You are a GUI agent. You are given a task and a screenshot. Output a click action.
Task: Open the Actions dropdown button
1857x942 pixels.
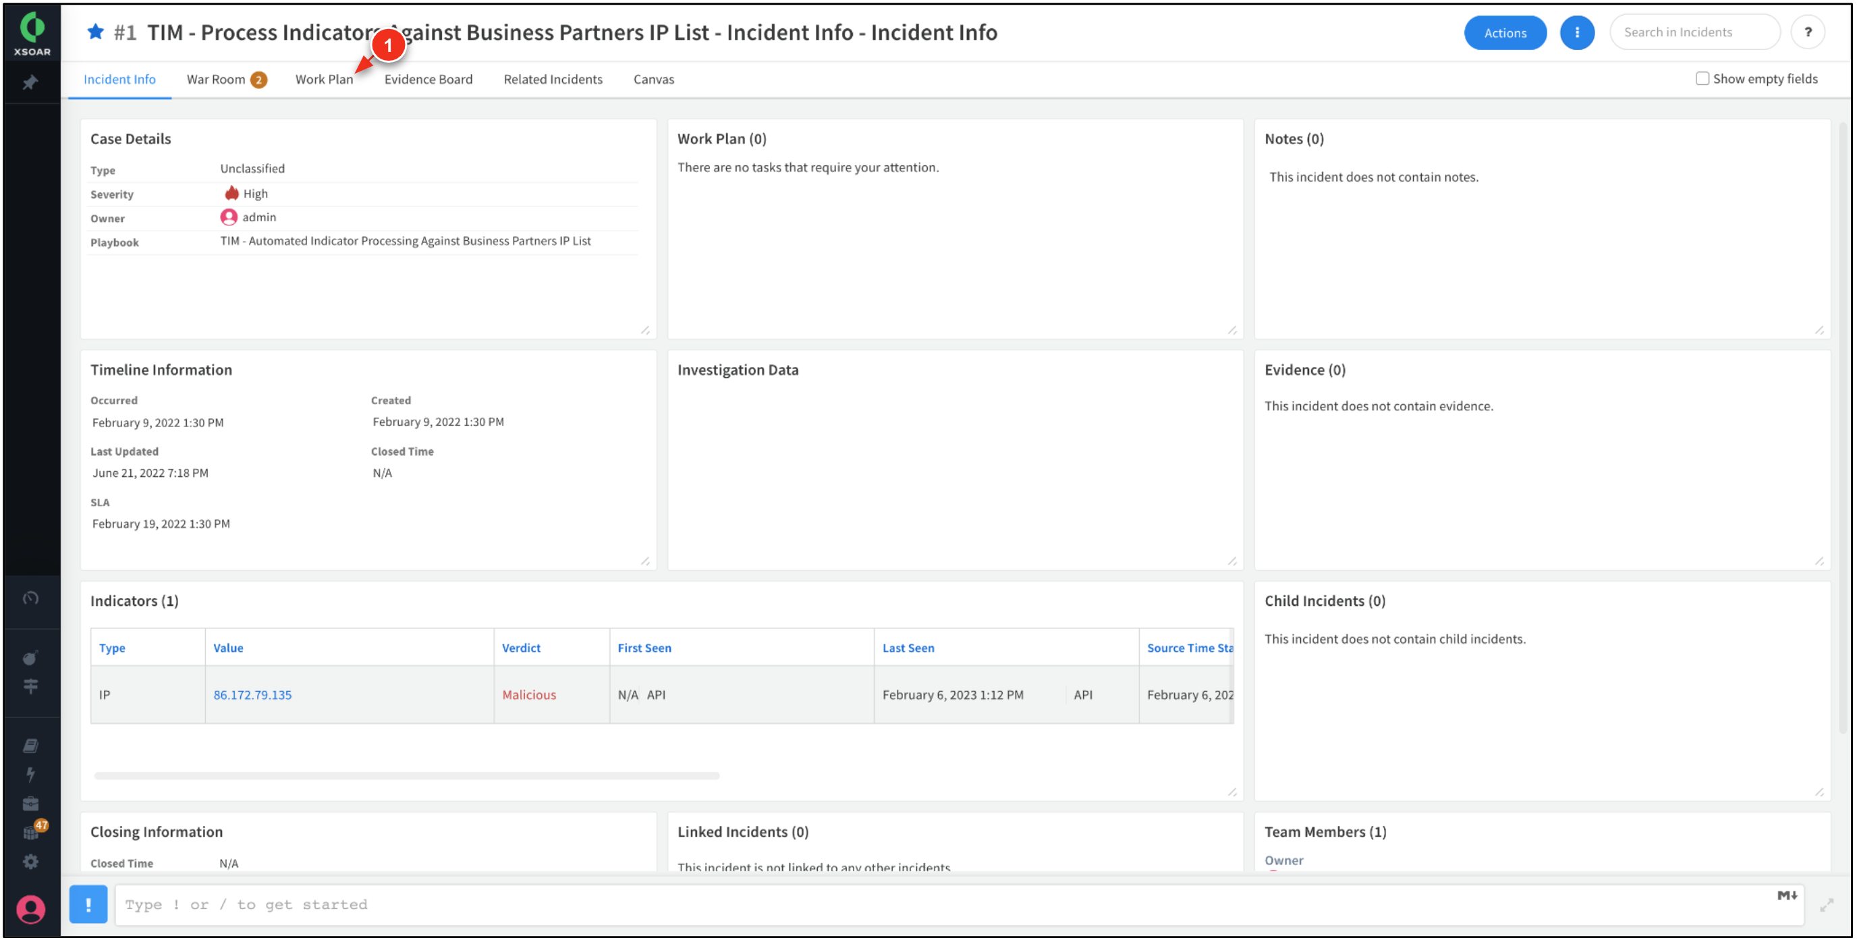(x=1505, y=32)
